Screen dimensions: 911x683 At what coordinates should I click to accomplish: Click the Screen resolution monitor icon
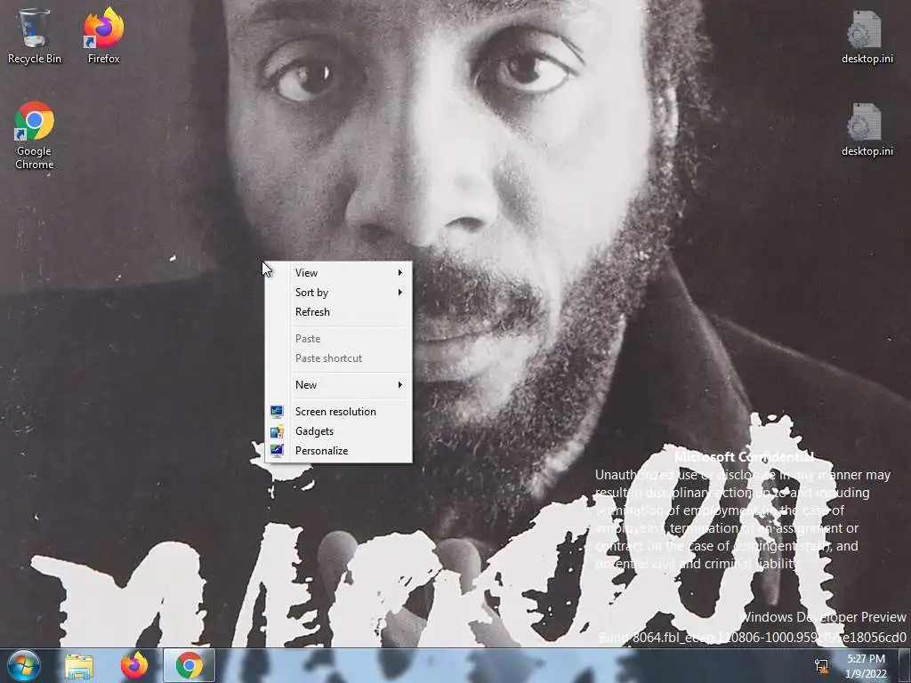coord(278,412)
